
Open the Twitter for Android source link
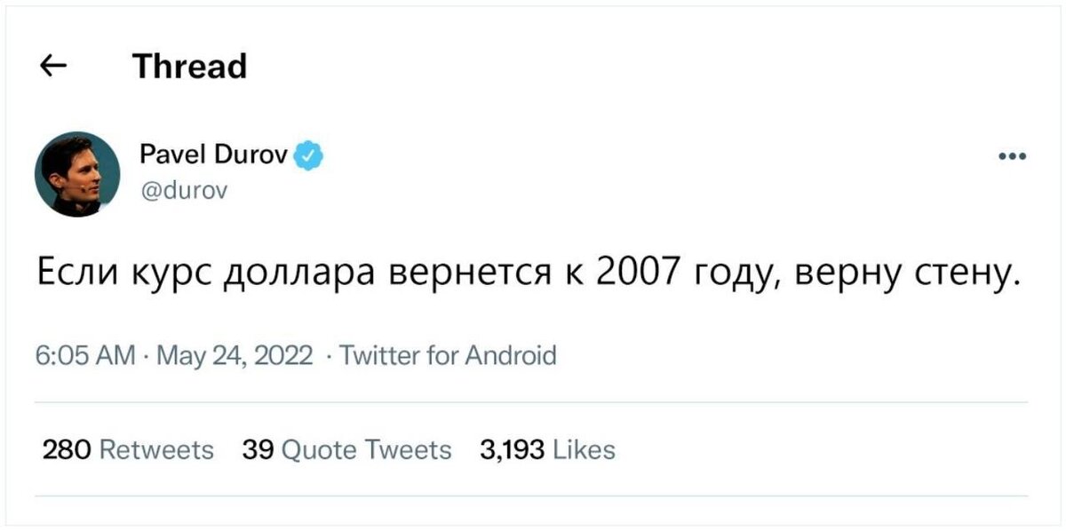[449, 356]
